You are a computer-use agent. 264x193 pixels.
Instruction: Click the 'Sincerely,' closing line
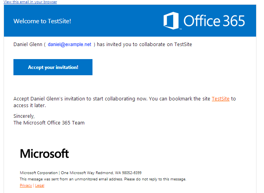pos(24,116)
